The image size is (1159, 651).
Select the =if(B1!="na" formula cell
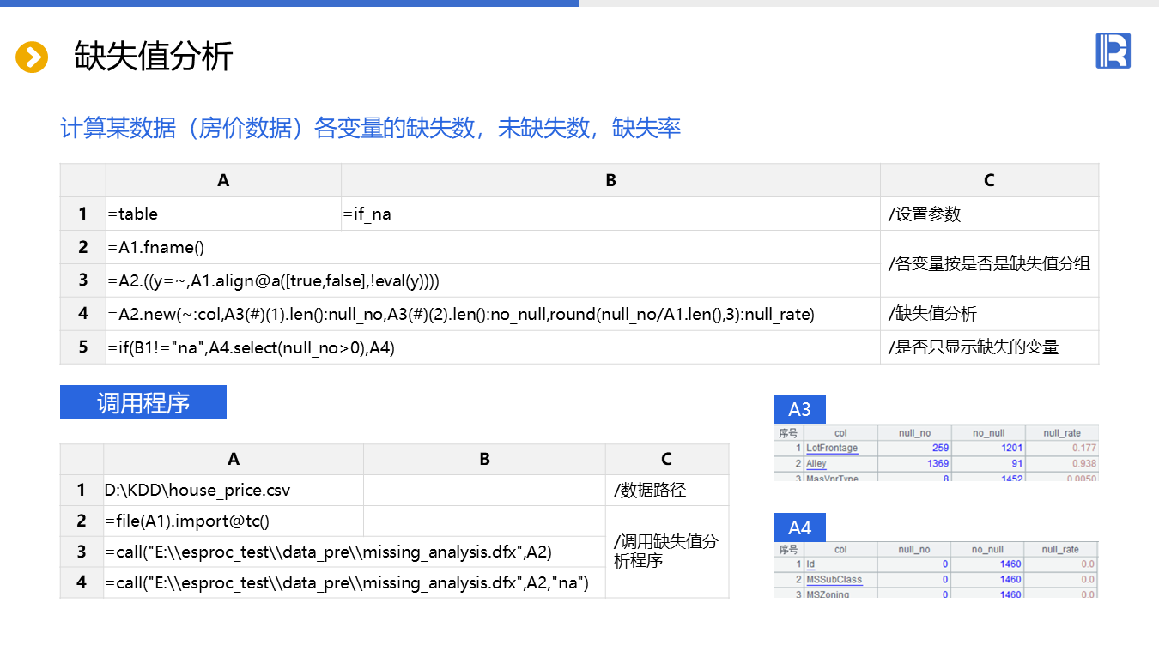[x=493, y=347]
